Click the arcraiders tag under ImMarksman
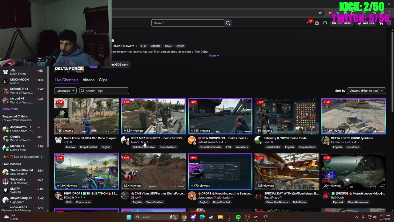 242,147
